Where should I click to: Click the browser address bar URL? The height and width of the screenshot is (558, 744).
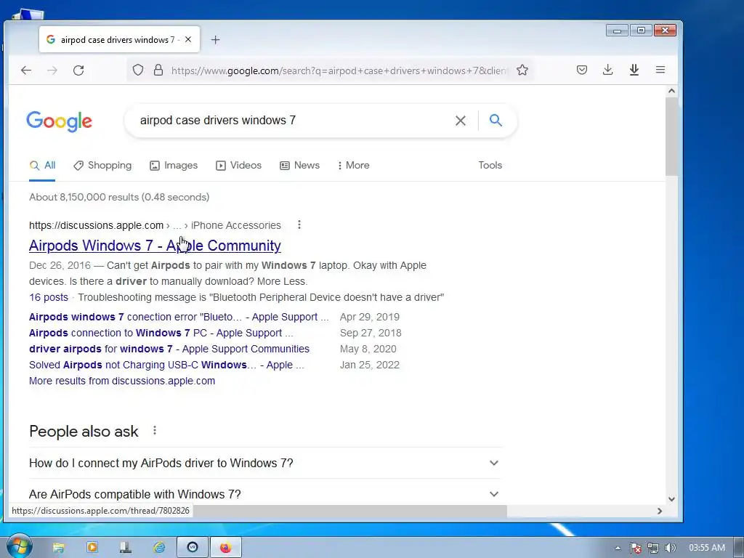[x=339, y=70]
